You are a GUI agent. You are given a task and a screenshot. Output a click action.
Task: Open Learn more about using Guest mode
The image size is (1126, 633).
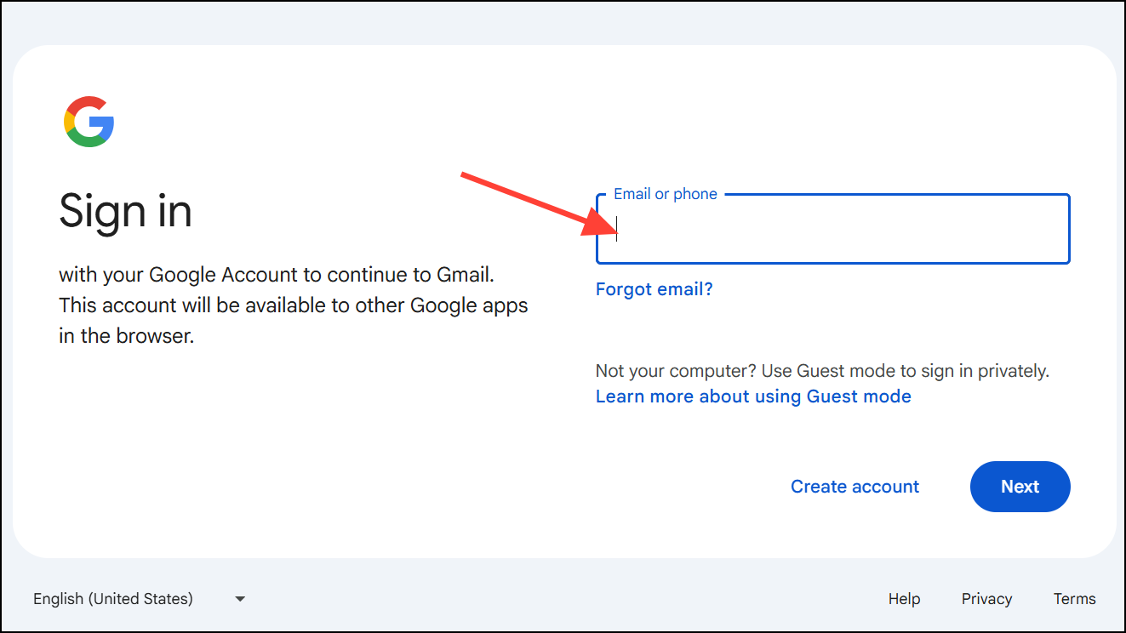(x=753, y=396)
